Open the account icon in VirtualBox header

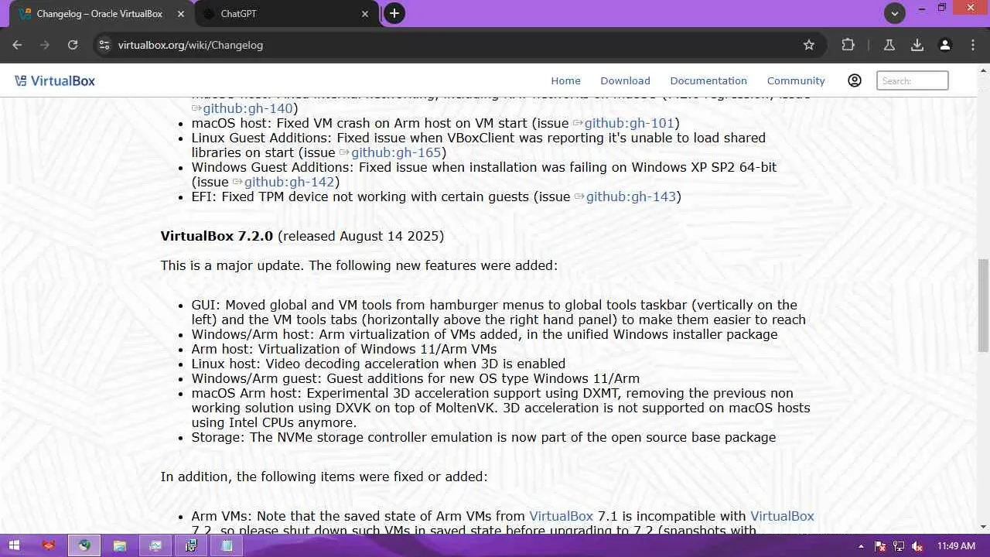(855, 80)
